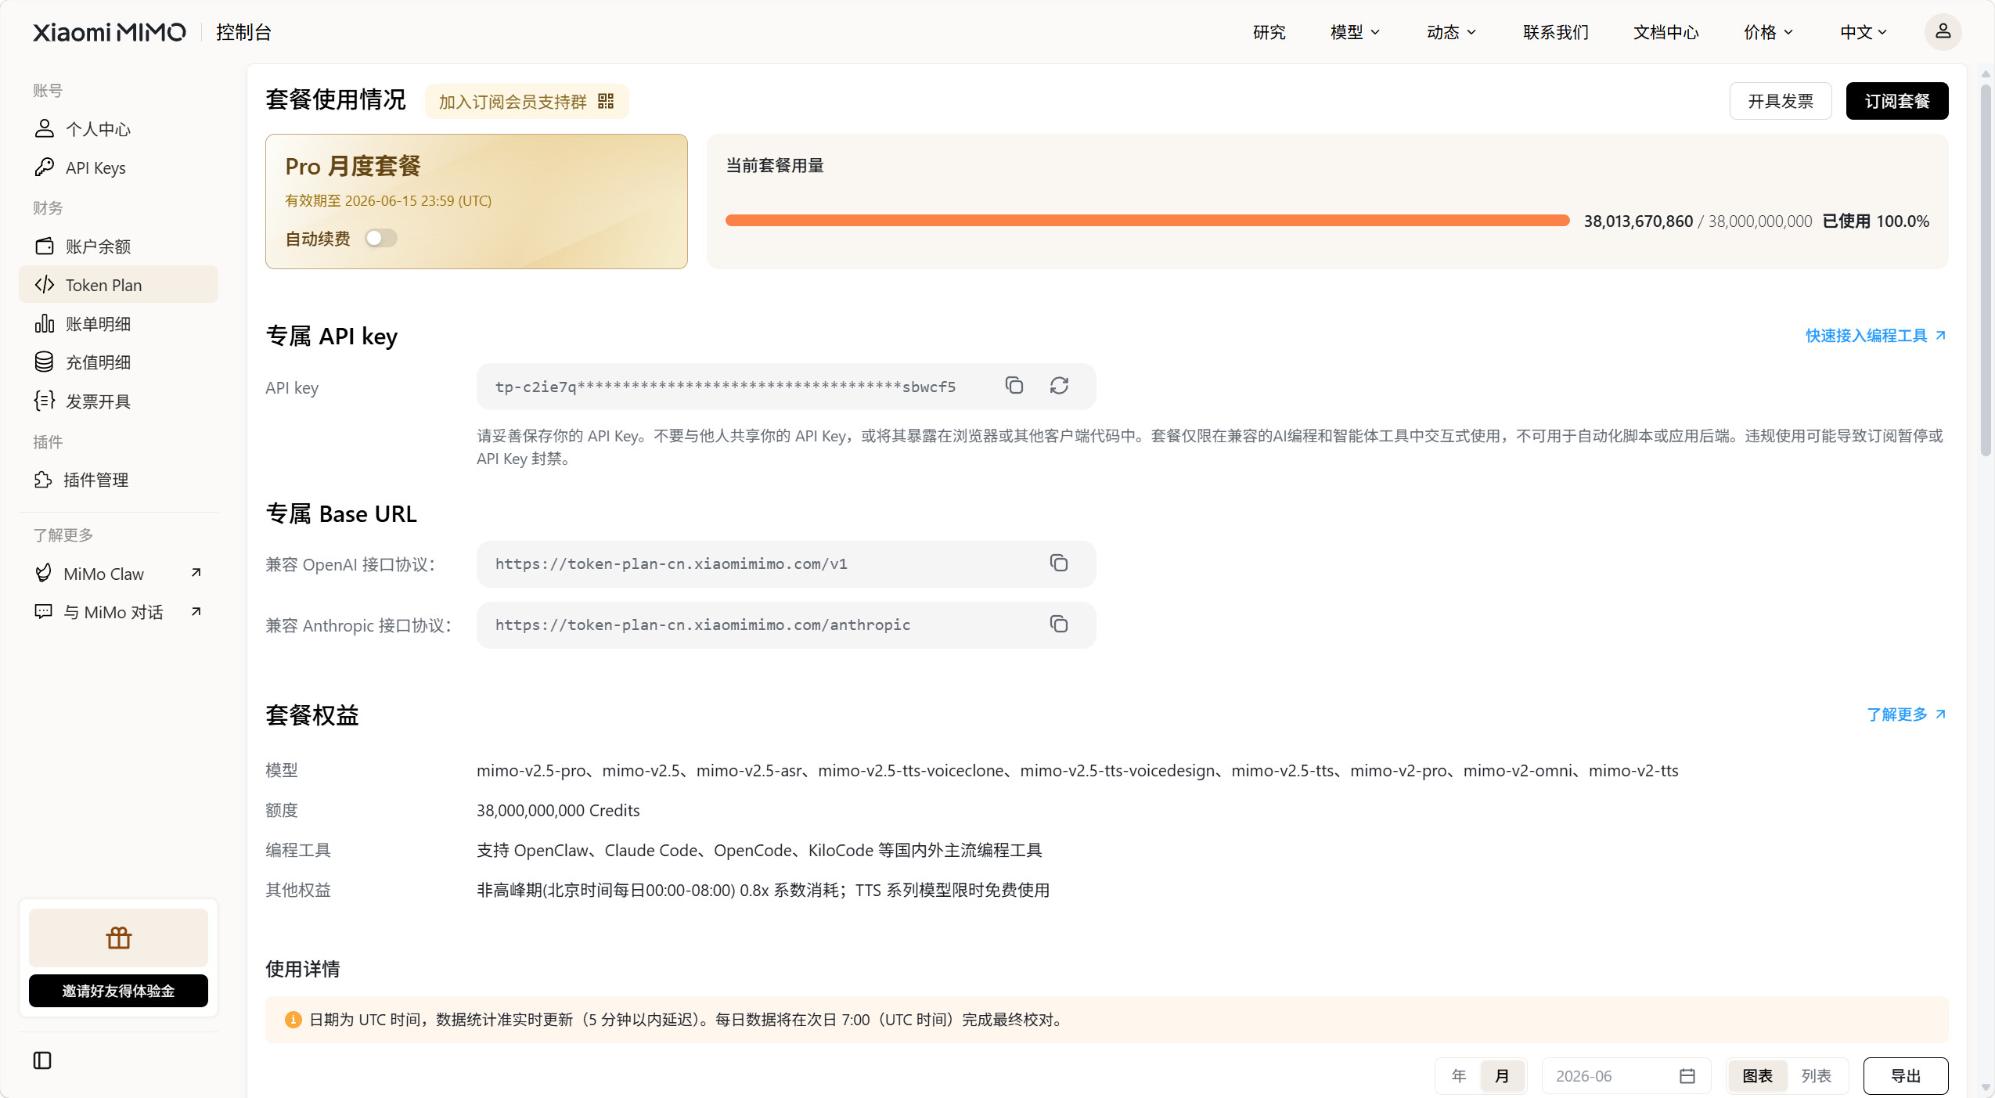Expand the 价格 dropdown in top nav
The image size is (1995, 1098).
tap(1768, 32)
